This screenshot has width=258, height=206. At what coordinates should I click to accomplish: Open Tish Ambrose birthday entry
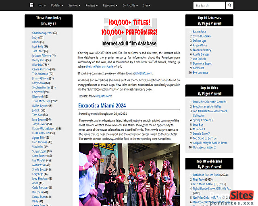click(x=40, y=74)
